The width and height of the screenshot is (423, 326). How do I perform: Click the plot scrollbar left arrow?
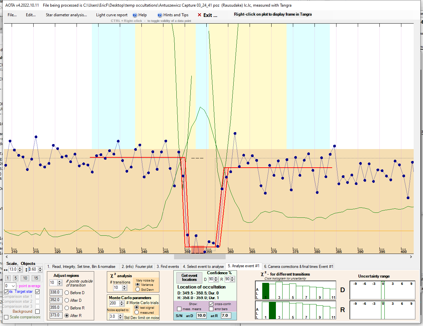(7, 257)
